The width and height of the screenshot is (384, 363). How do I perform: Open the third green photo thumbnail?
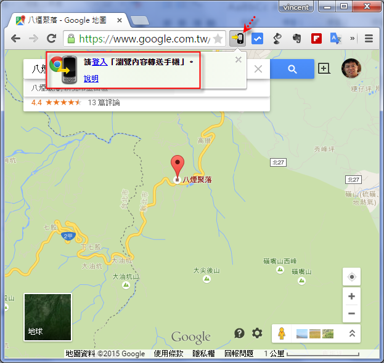328,333
